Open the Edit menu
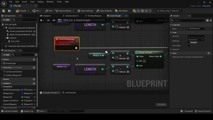Image resolution: width=213 pixels, height=120 pixels. pyautogui.click(x=17, y=2)
